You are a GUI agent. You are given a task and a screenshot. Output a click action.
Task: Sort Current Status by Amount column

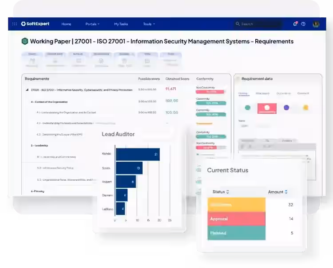[278, 192]
